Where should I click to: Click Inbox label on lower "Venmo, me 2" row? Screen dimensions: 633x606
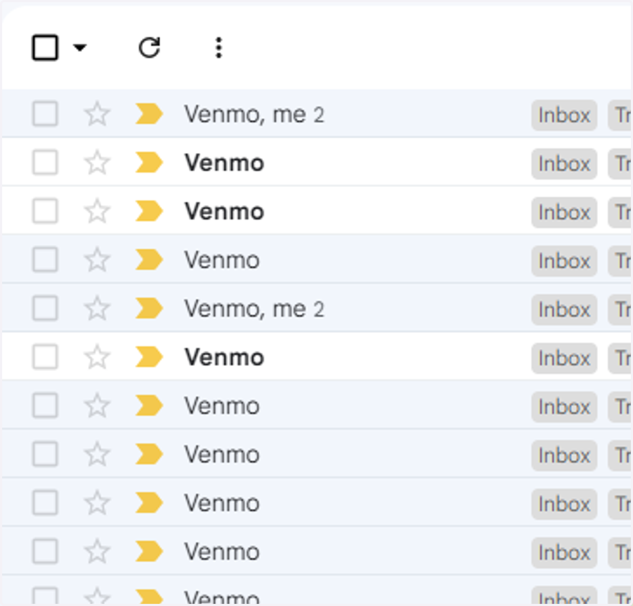(x=564, y=309)
